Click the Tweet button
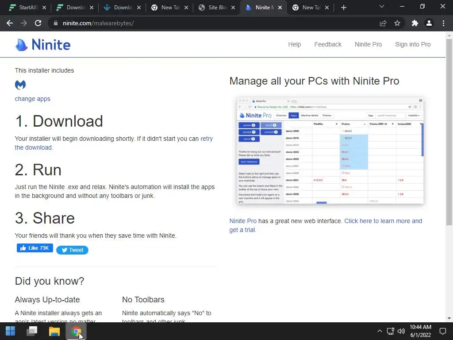The height and width of the screenshot is (340, 453). point(72,250)
